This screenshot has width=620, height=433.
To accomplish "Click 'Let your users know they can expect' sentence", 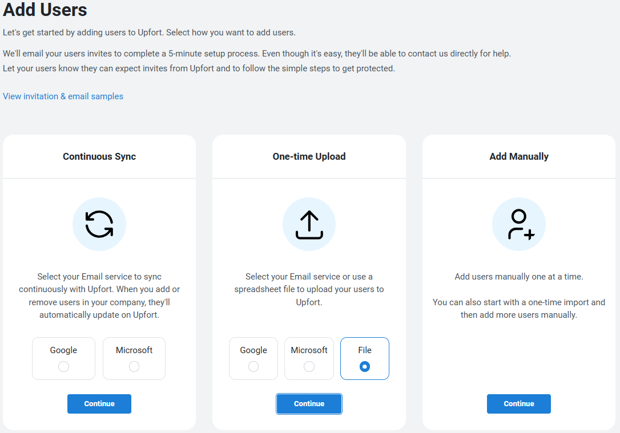I will (199, 68).
